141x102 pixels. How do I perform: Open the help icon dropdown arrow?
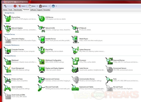pos(56,6)
